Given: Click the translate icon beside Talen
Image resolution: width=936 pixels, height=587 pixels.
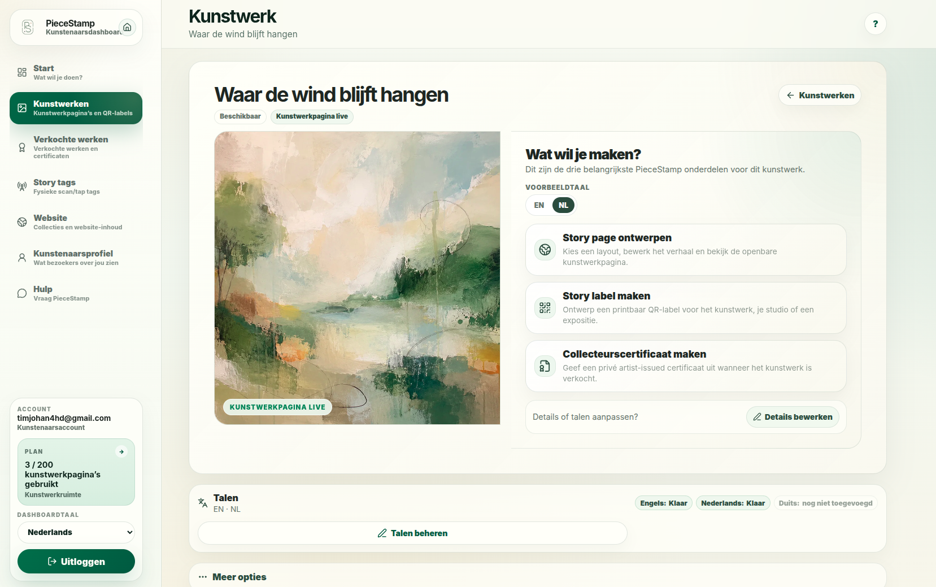Looking at the screenshot, I should (203, 502).
